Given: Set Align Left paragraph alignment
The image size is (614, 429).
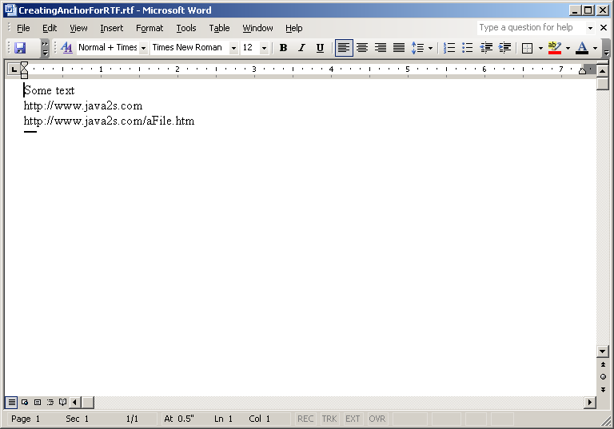Looking at the screenshot, I should point(344,48).
